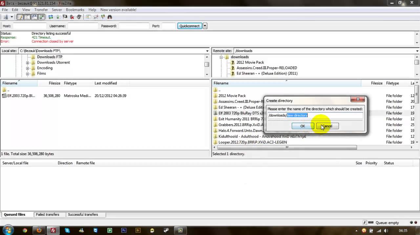The width and height of the screenshot is (420, 235).
Task: Click Cancel in the Create directory dialog
Action: tap(327, 126)
